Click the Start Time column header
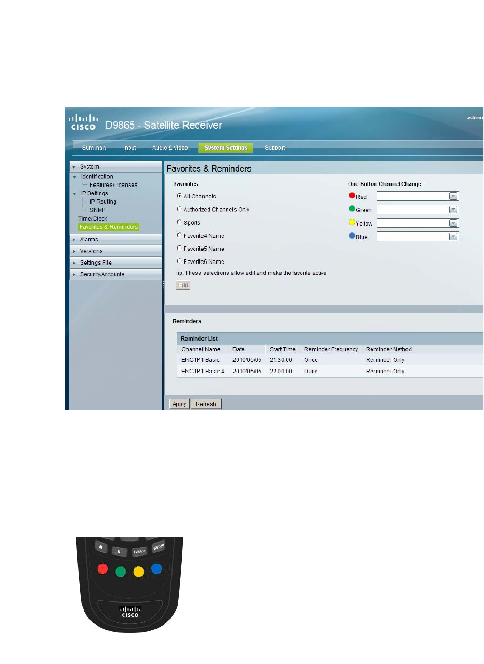The image size is (484, 664). pos(283,349)
